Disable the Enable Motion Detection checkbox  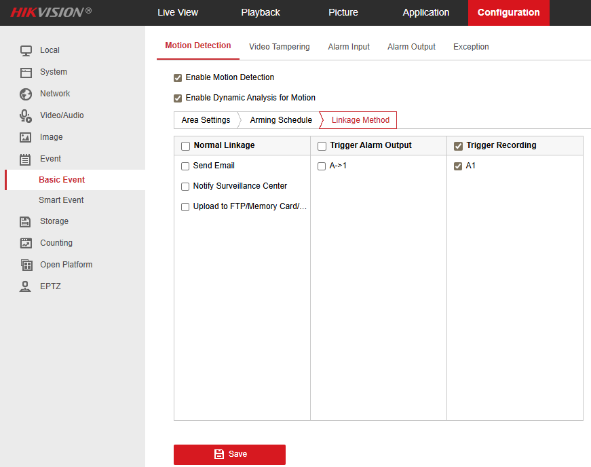[178, 77]
